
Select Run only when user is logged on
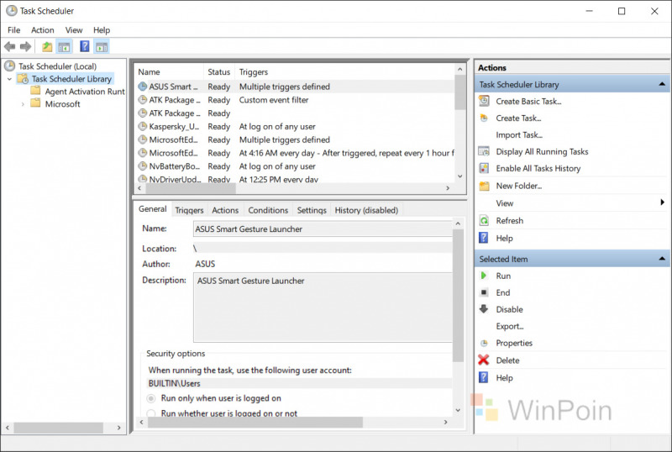[x=151, y=398]
